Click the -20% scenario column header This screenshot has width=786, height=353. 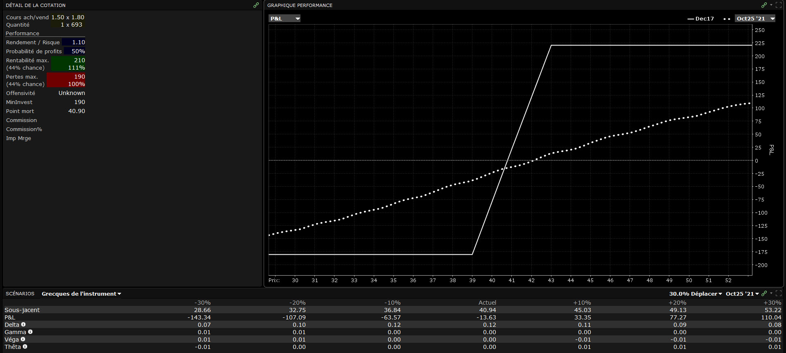pyautogui.click(x=297, y=303)
